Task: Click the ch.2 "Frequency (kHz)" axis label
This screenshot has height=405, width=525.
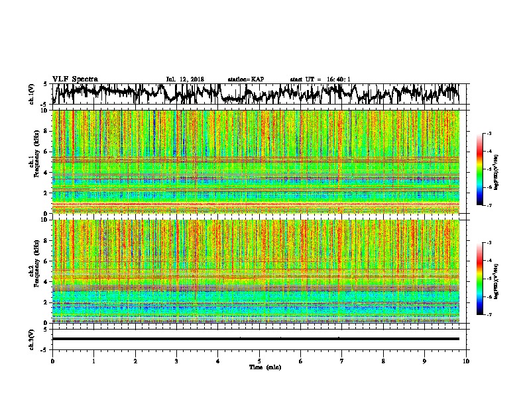Action: coord(36,263)
